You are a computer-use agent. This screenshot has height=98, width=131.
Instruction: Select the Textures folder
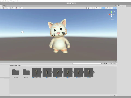(26, 73)
